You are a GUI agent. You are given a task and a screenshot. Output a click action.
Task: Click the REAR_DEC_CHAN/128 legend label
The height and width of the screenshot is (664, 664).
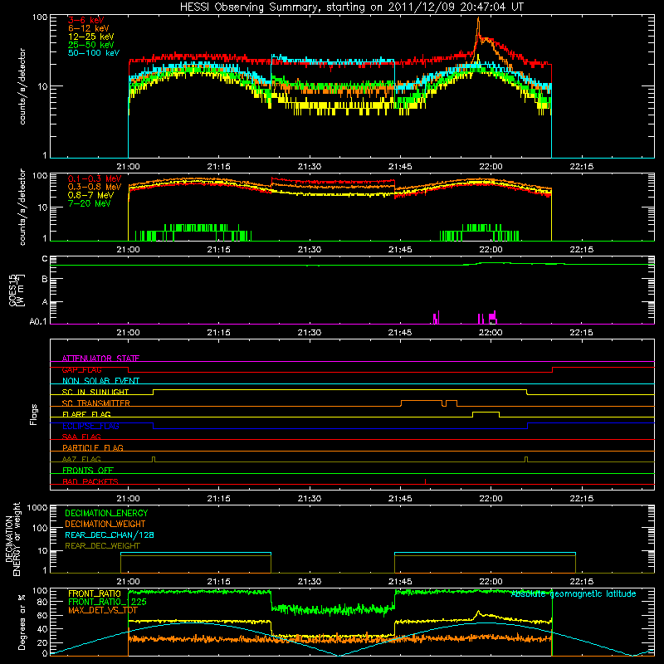coord(110,535)
